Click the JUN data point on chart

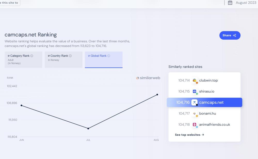coord(21,105)
